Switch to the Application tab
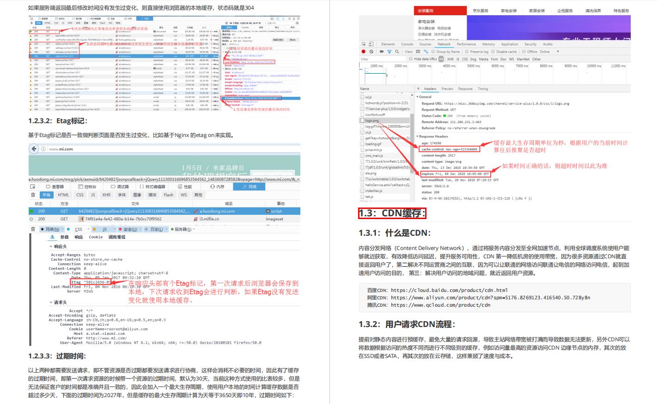658x404 pixels. click(510, 44)
